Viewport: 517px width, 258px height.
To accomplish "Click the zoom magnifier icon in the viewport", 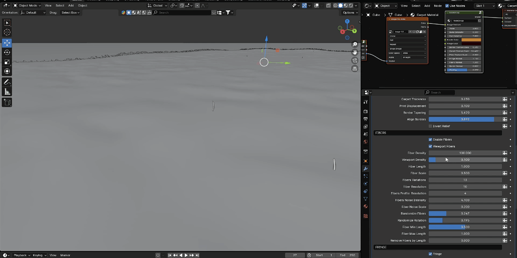I will (355, 44).
